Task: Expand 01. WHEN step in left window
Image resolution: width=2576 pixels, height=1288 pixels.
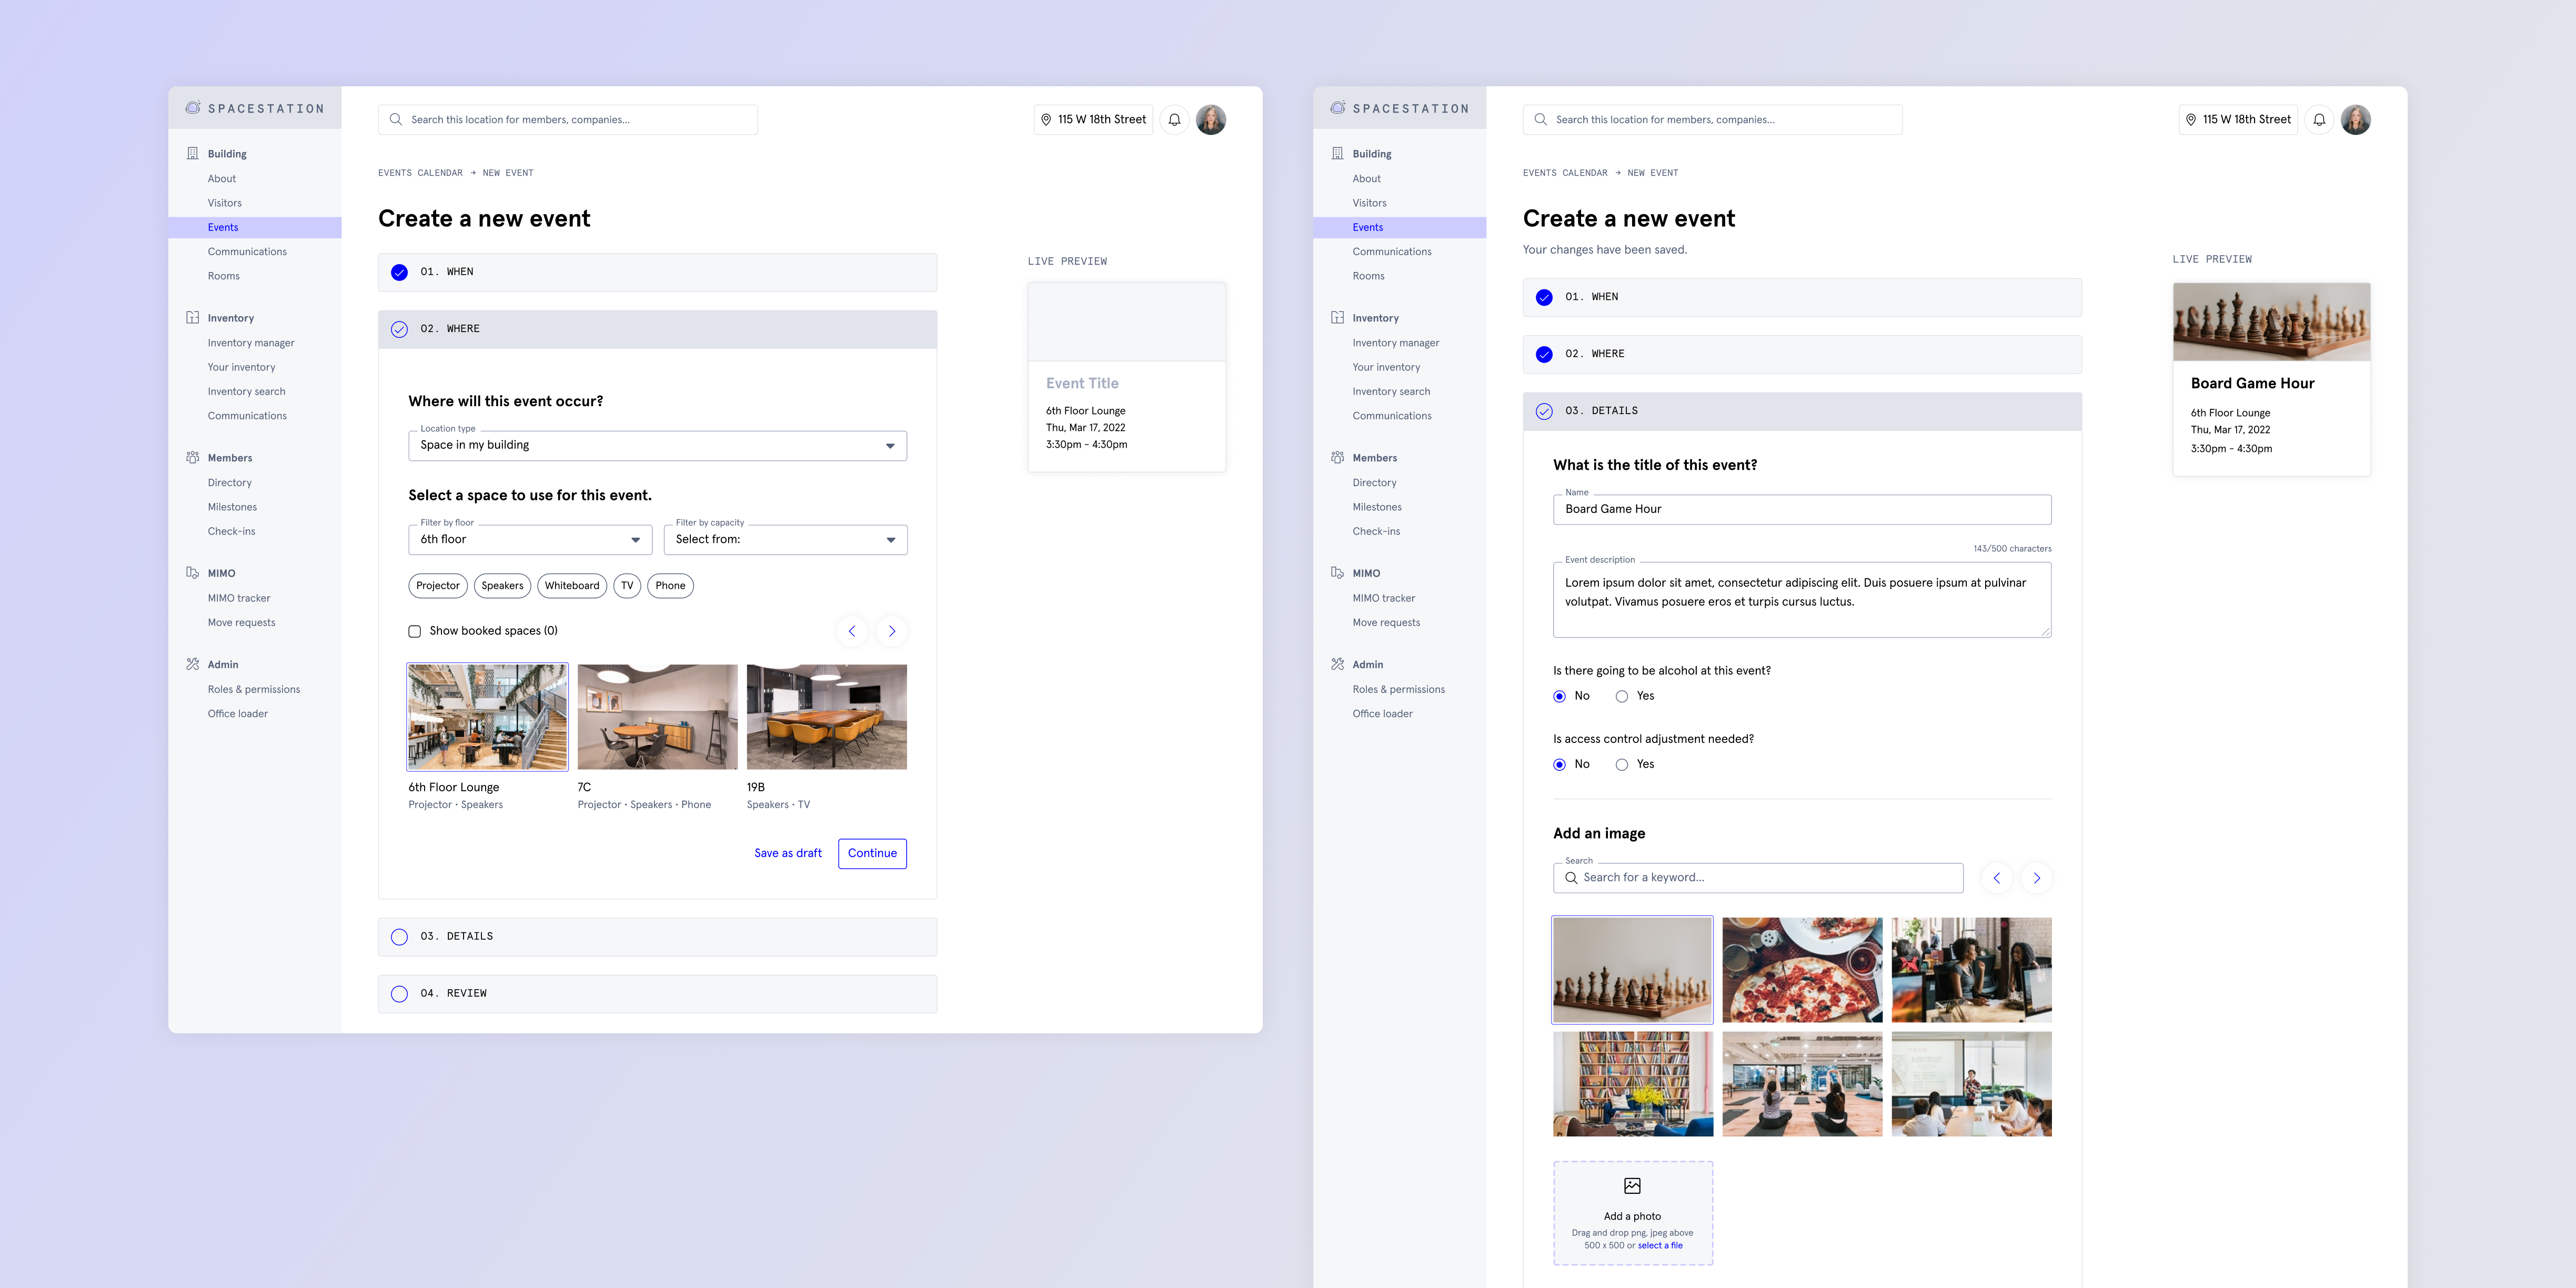Action: 657,272
